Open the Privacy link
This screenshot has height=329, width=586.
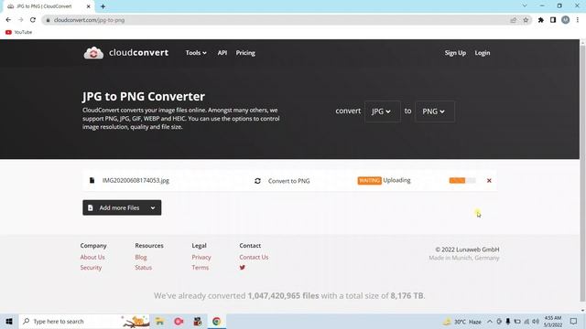201,257
